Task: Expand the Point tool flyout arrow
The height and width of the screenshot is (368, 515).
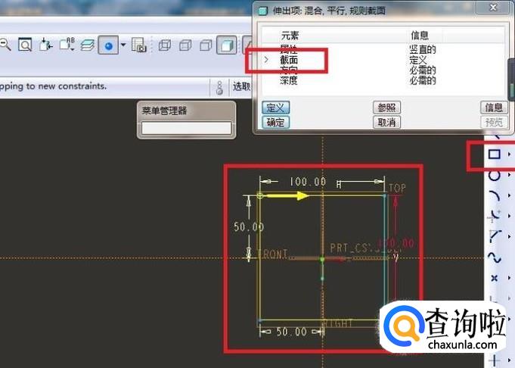Action: point(509,278)
